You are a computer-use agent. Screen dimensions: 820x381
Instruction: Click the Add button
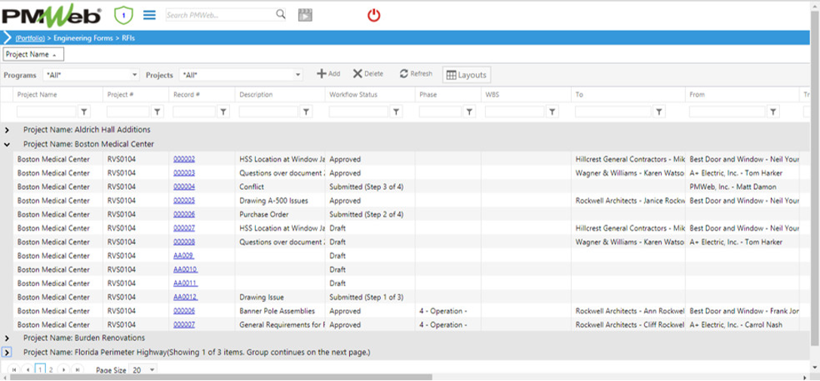click(x=328, y=74)
